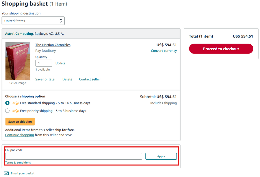Open Astral Computing seller link
The width and height of the screenshot is (260, 177).
pos(19,34)
